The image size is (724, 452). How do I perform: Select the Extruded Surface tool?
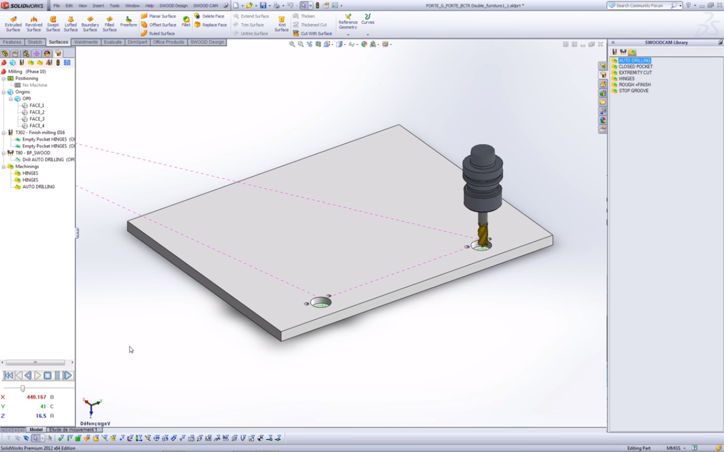click(13, 23)
